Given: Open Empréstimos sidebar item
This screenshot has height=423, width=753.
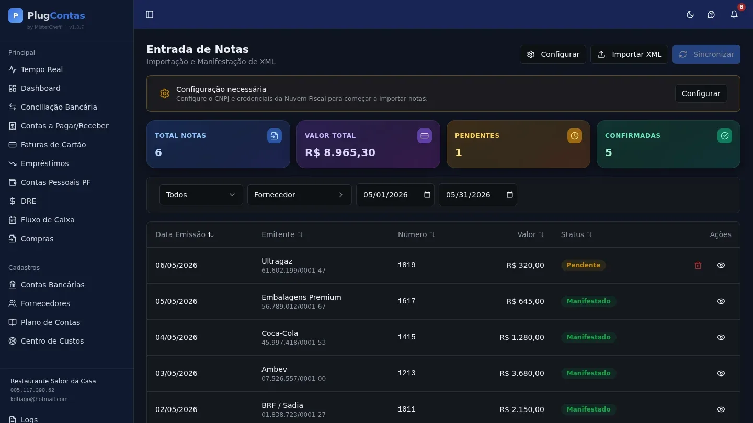Looking at the screenshot, I should (66, 163).
